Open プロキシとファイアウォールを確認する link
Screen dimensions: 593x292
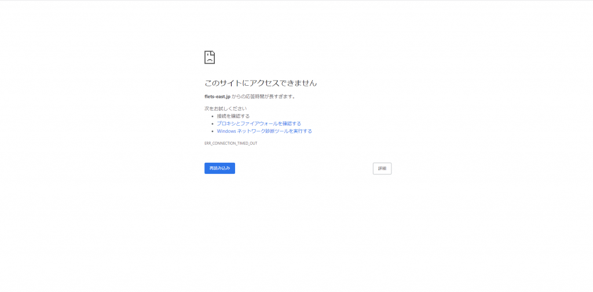click(259, 123)
